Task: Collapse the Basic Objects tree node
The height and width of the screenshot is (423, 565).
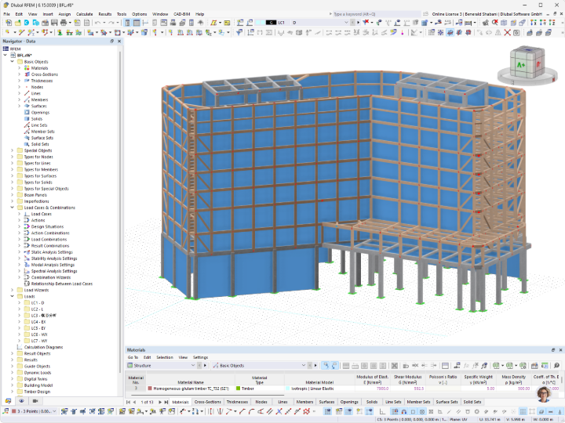Action: [13, 62]
